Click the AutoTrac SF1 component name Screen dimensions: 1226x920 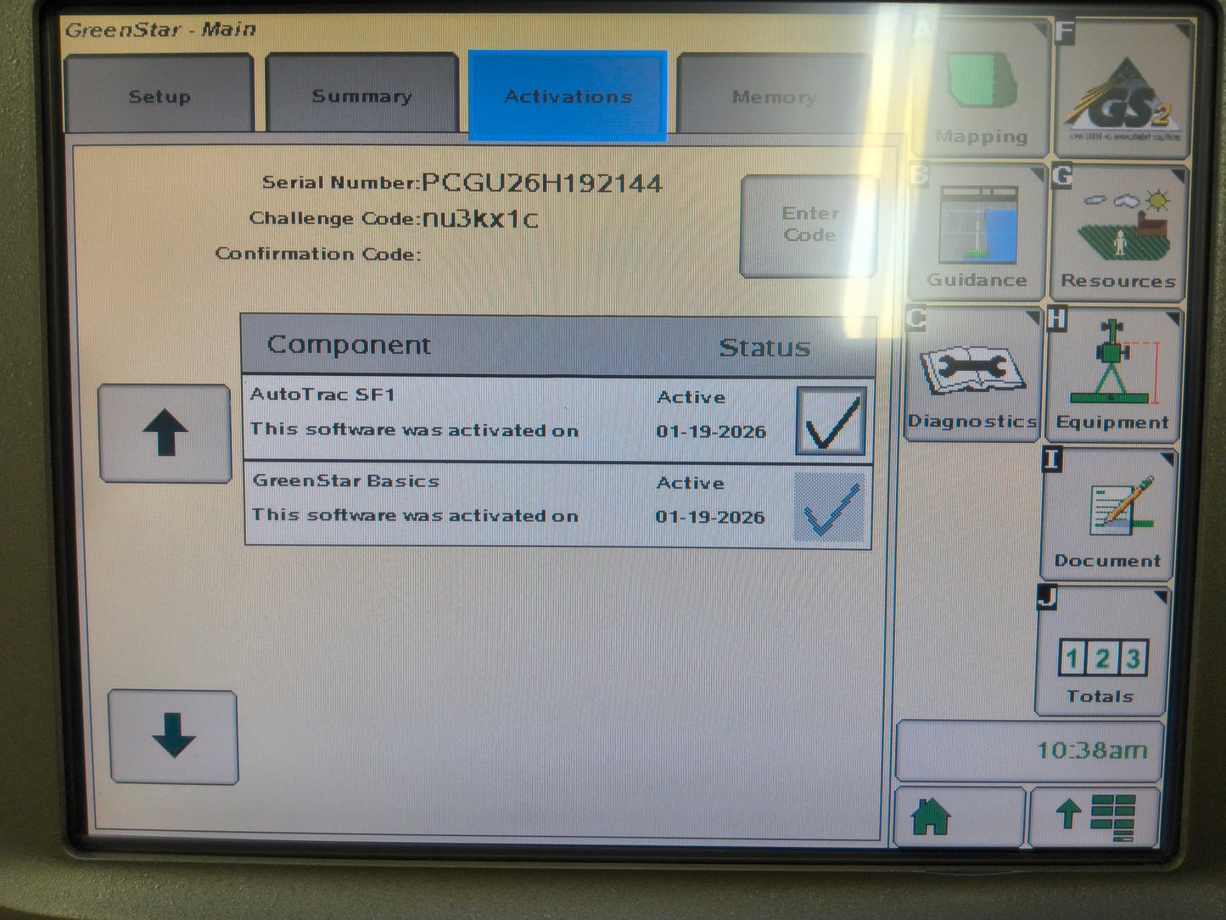click(322, 394)
